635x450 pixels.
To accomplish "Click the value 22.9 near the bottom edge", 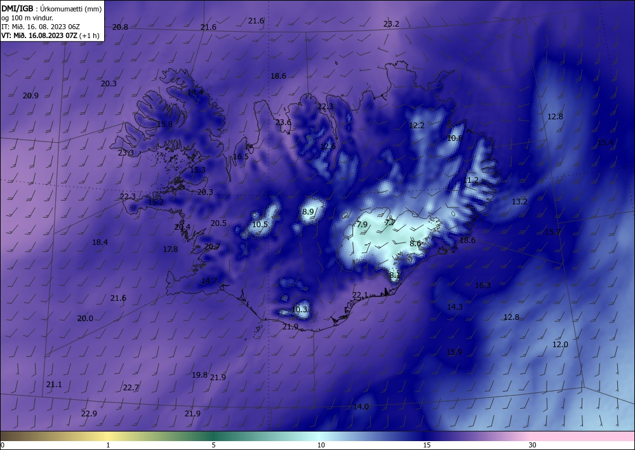I will point(89,413).
